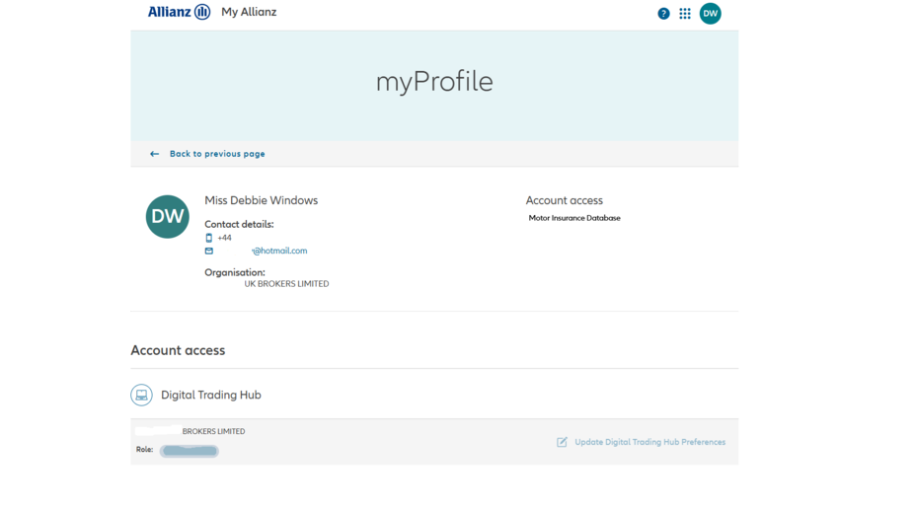Click the myProfile page title

click(x=434, y=82)
